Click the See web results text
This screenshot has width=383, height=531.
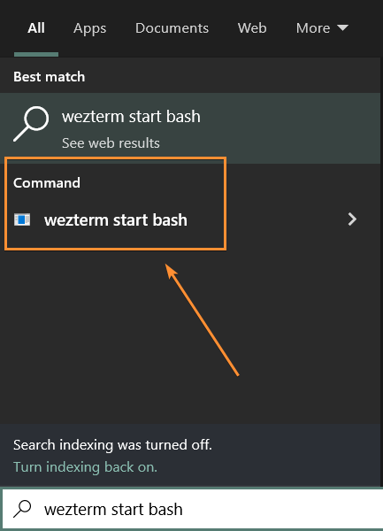point(111,142)
